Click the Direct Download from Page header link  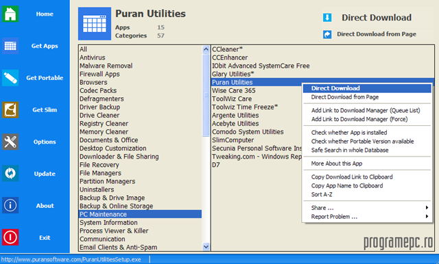(377, 34)
